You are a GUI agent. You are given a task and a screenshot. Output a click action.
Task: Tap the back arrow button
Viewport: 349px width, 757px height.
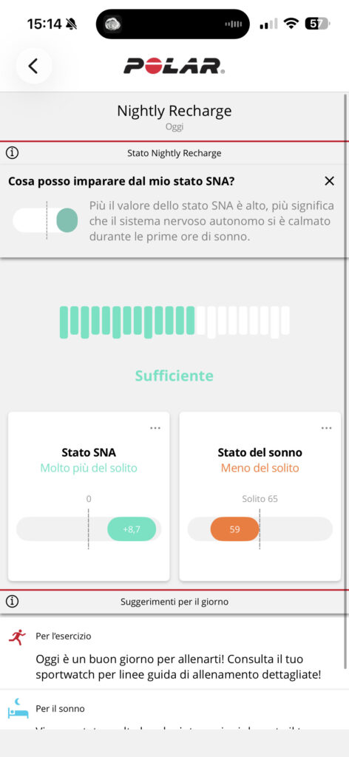tap(33, 66)
